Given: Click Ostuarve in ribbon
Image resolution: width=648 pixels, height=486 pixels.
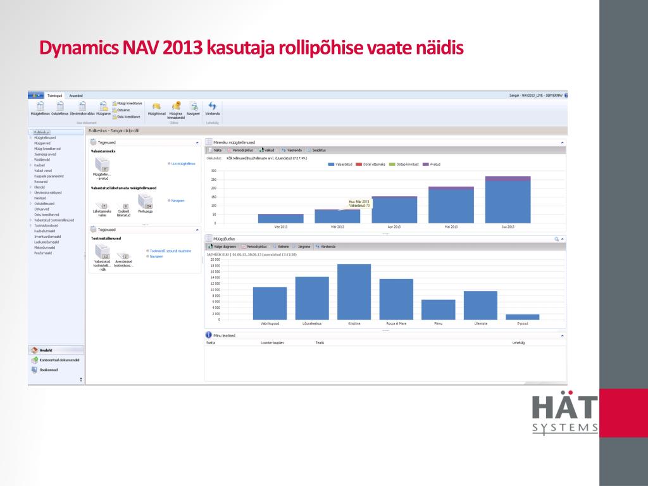Looking at the screenshot, I should tap(121, 110).
